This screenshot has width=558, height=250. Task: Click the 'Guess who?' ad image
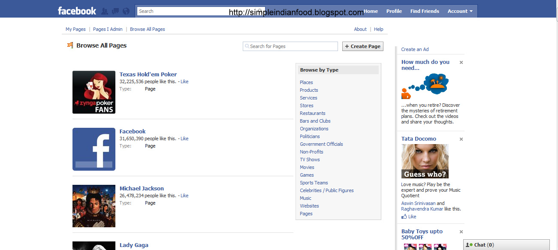(425, 161)
